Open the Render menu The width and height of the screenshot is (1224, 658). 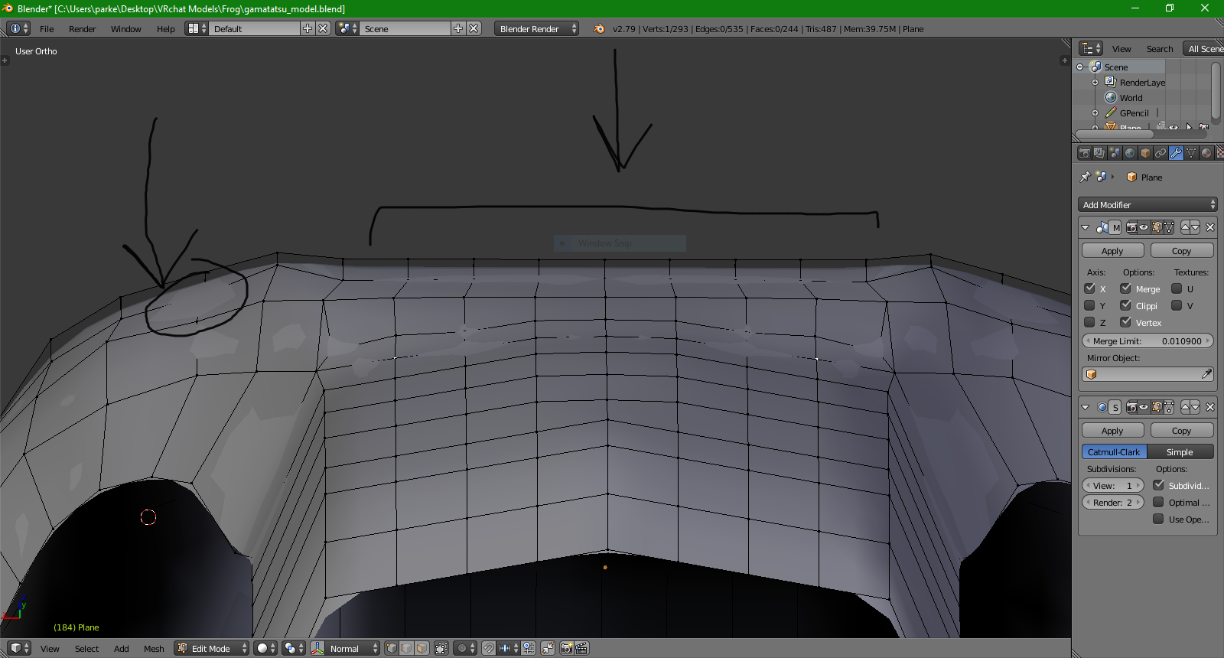click(83, 28)
